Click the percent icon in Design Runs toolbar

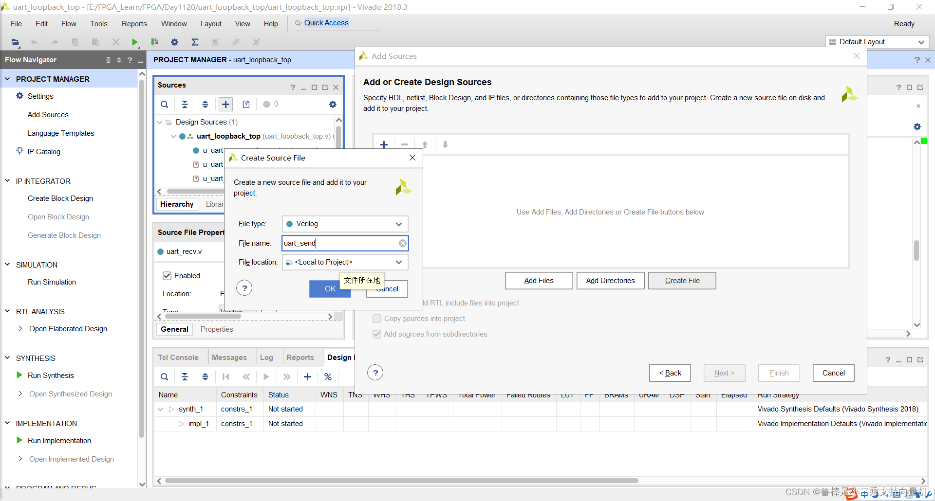click(x=328, y=376)
